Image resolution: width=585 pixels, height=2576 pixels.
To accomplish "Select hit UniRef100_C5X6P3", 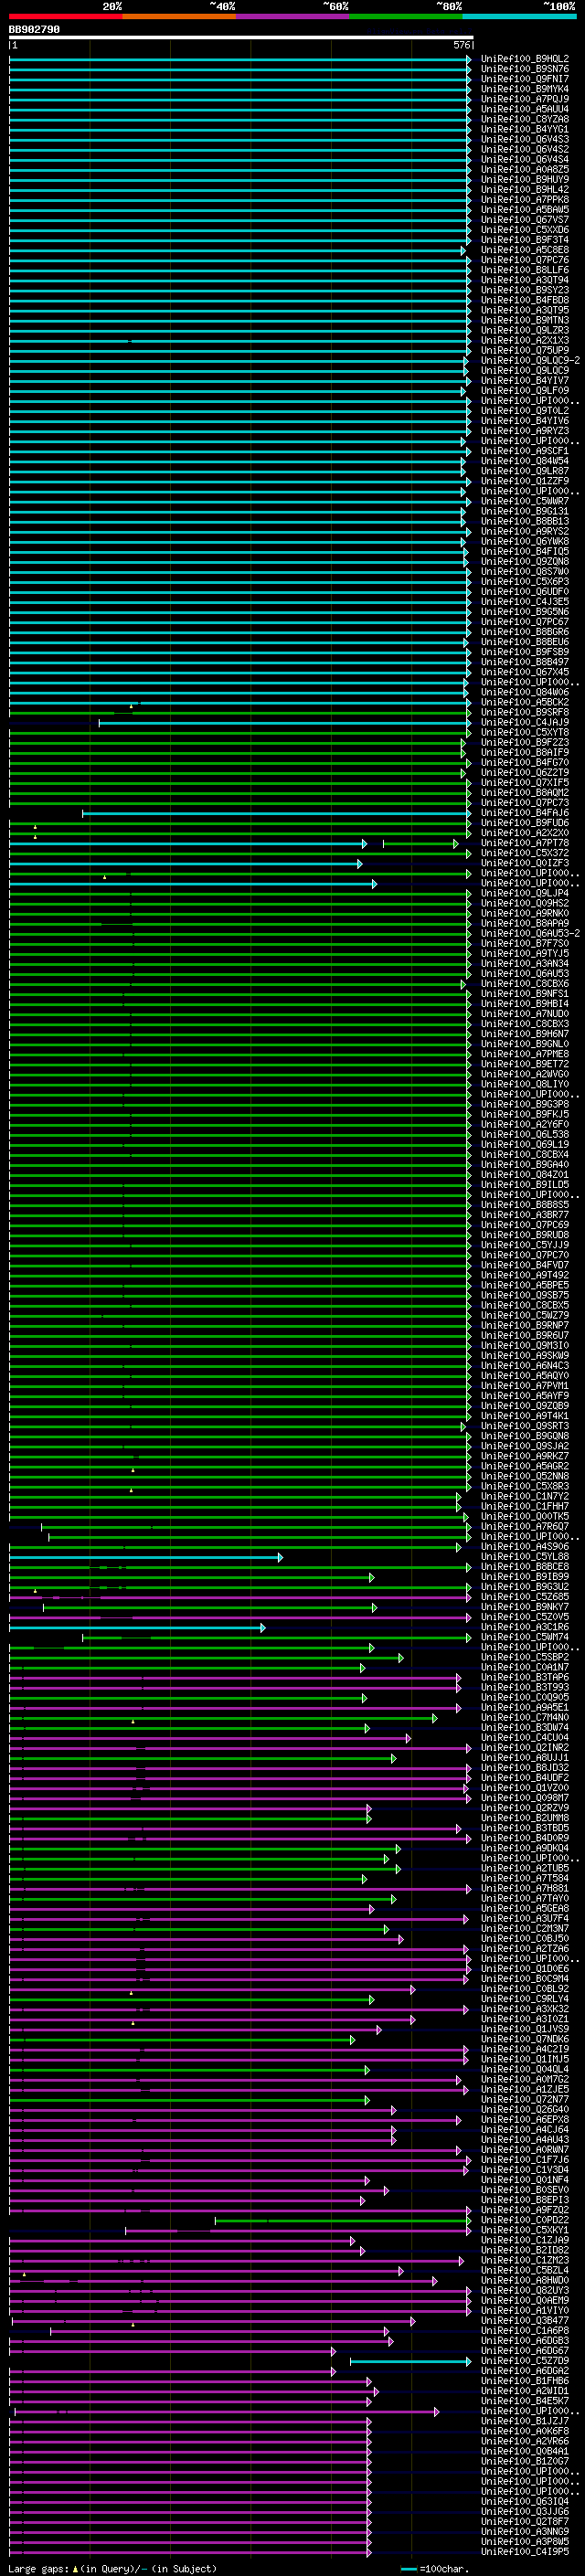I will click(x=525, y=582).
